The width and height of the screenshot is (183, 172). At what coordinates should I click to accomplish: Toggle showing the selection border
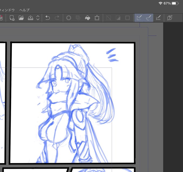tap(127, 18)
